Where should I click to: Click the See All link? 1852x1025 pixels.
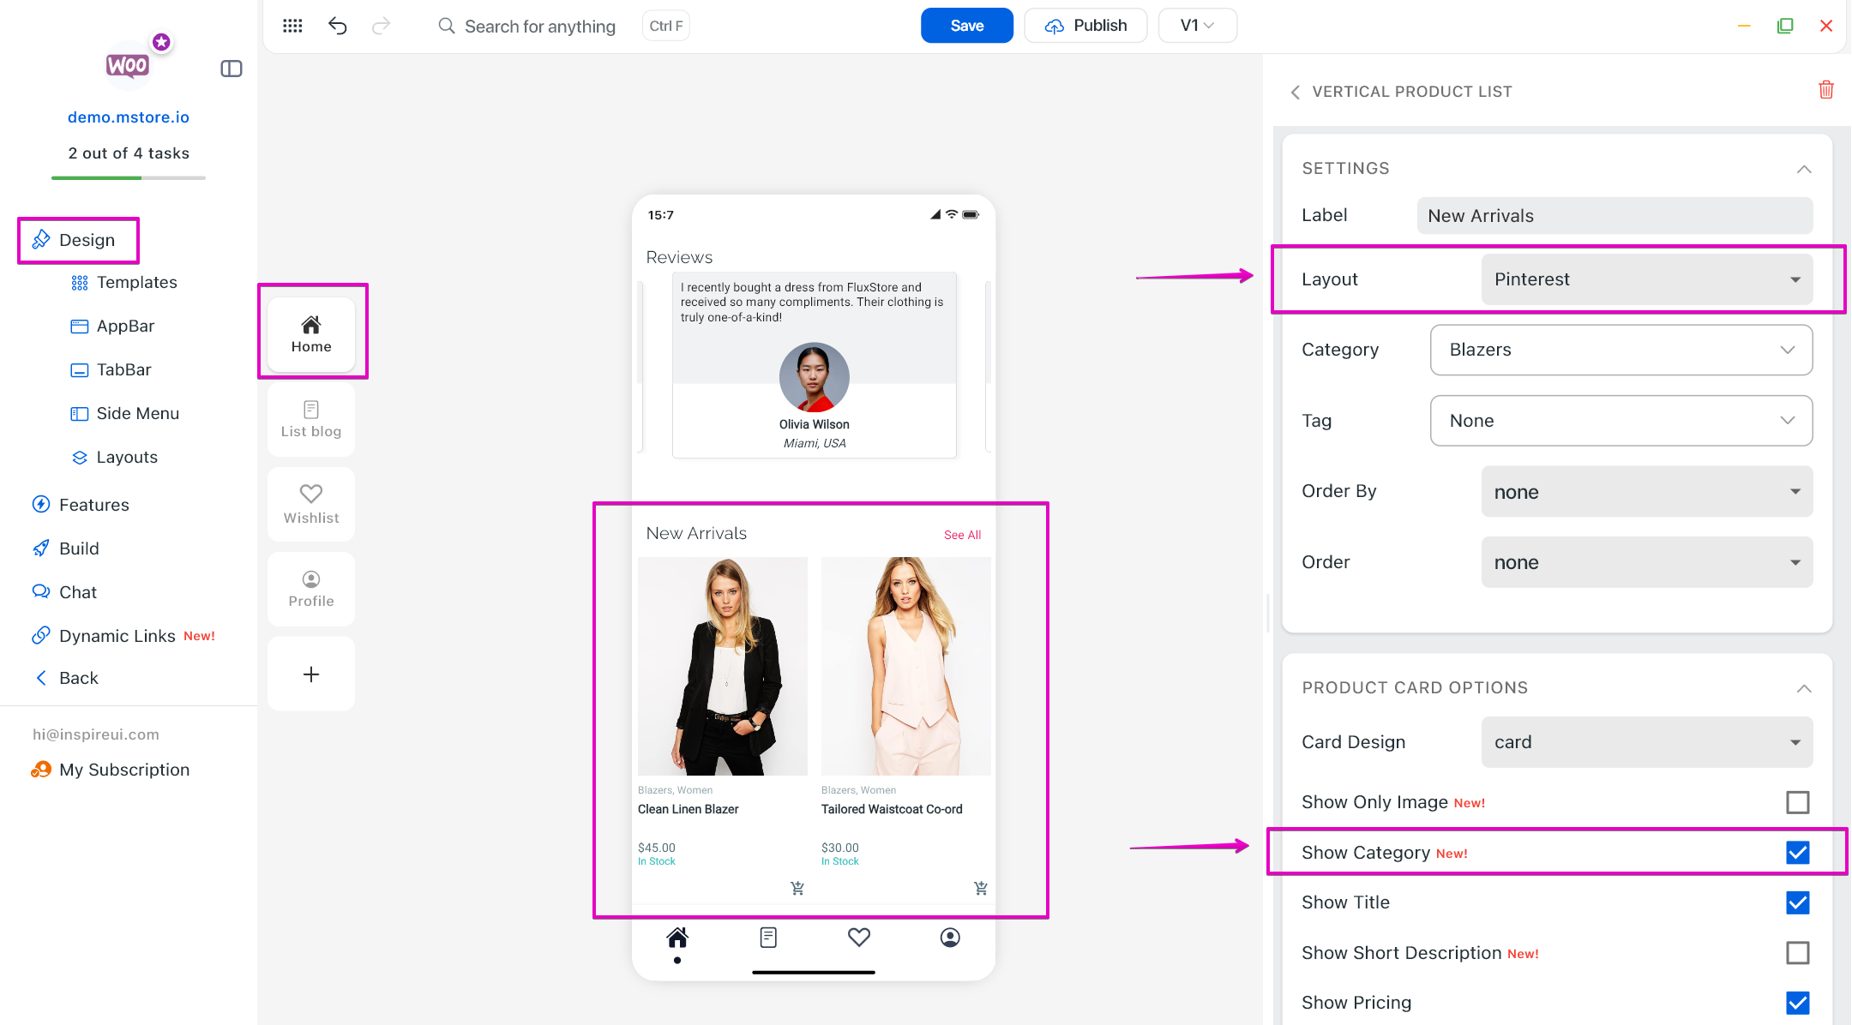point(962,535)
